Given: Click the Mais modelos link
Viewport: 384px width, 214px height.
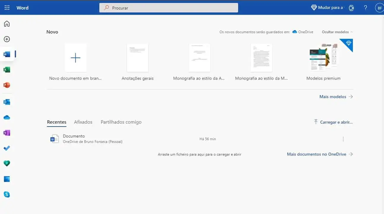Looking at the screenshot, I should click(x=336, y=97).
